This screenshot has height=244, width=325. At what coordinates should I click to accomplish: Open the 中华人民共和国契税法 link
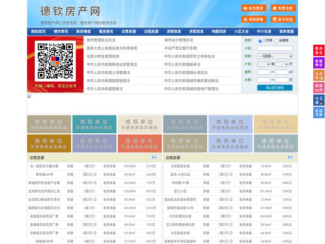click(105, 89)
